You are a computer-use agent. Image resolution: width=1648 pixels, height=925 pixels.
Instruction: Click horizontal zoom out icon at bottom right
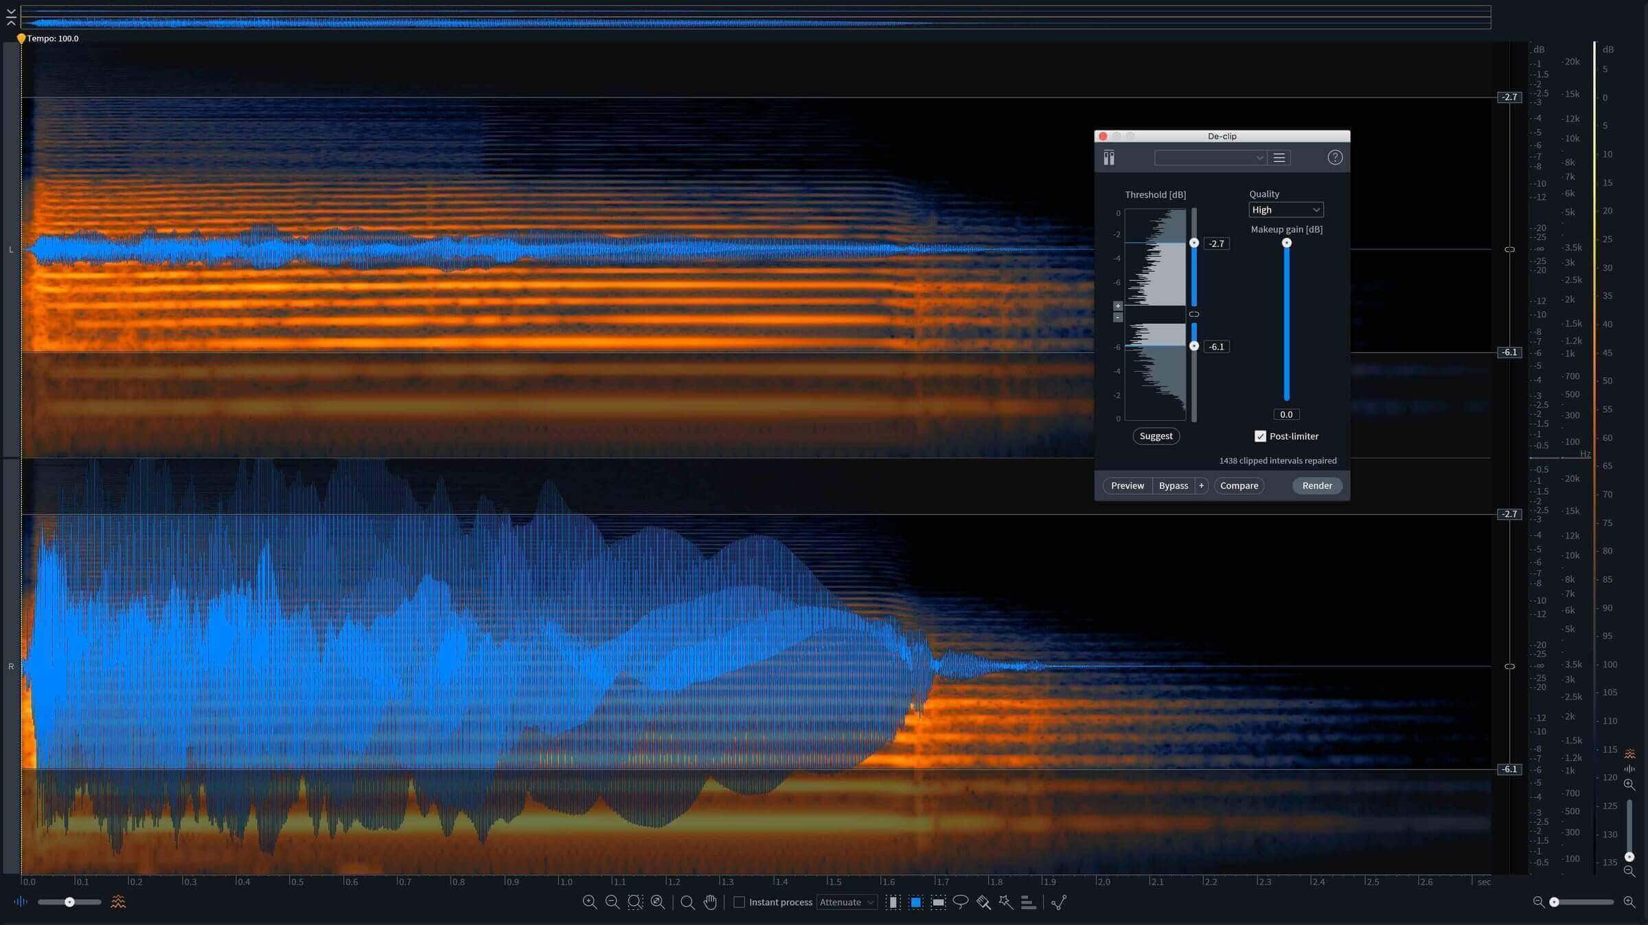[1538, 902]
